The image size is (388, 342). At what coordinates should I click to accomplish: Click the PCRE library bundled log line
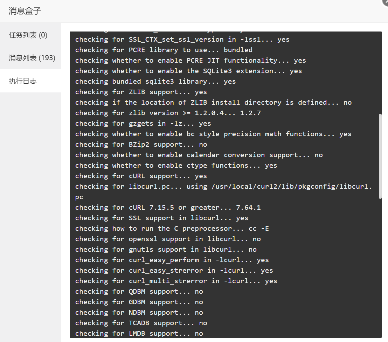[164, 50]
